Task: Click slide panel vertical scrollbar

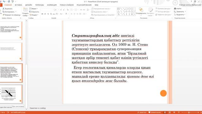Action: [x=27, y=65]
